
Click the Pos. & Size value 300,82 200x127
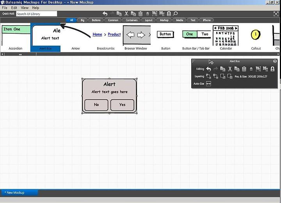(258, 77)
